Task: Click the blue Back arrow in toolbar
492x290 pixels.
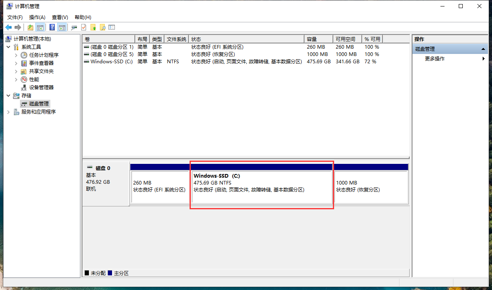Action: click(x=9, y=27)
